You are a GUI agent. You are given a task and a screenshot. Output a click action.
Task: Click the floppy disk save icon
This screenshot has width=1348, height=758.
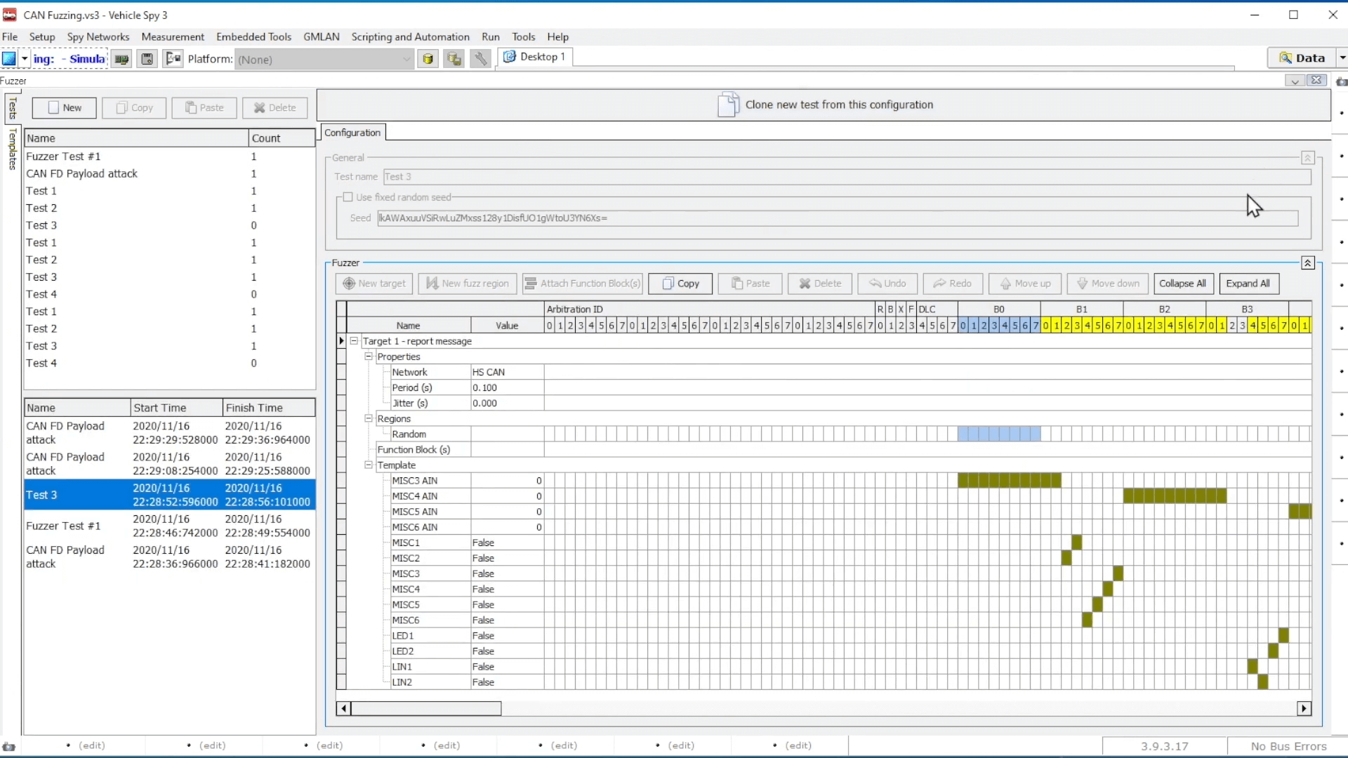[147, 59]
